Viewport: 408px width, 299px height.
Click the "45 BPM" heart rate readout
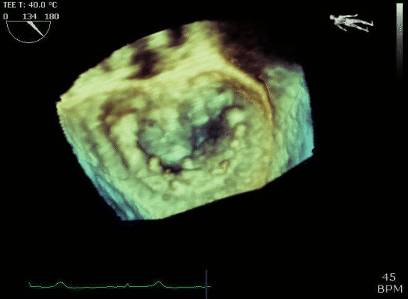(390, 283)
